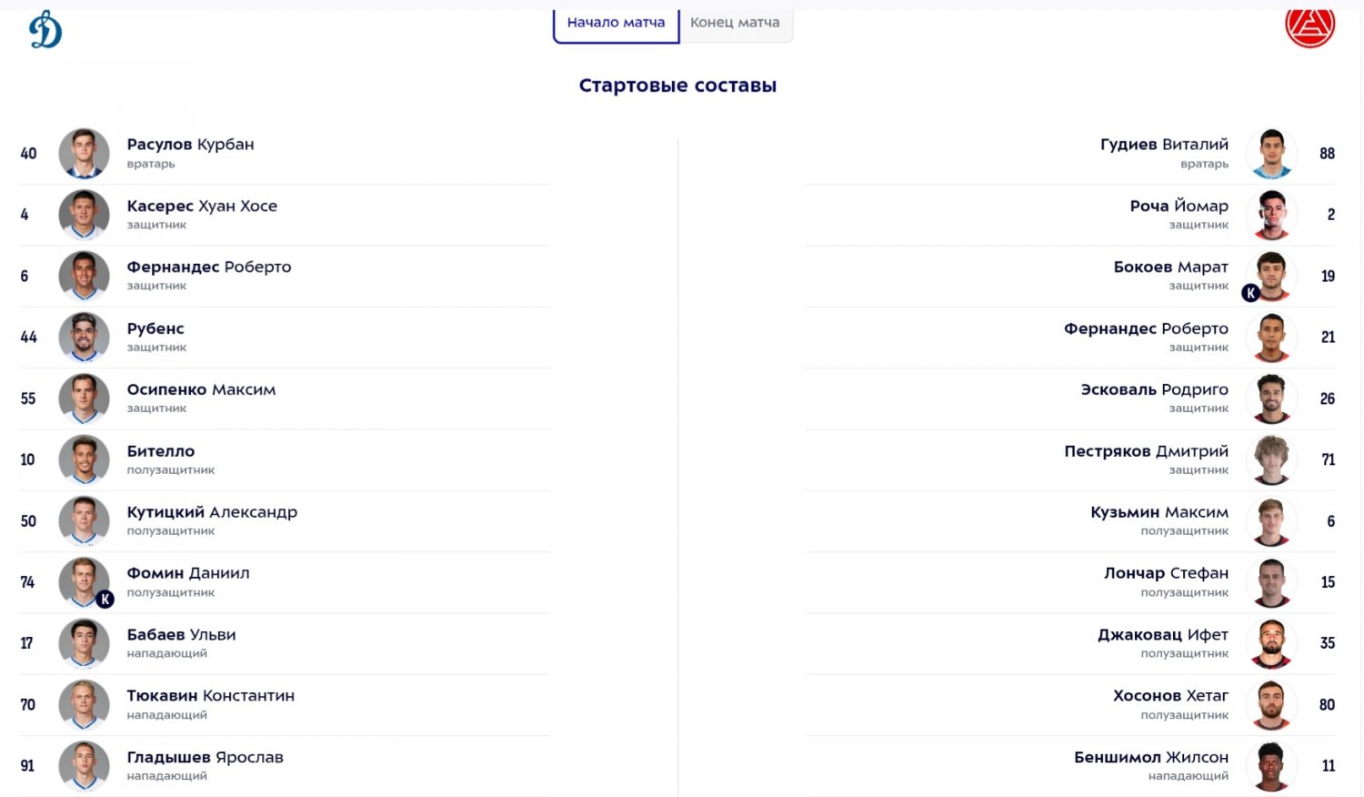Click Осипенко Максим name link
The width and height of the screenshot is (1364, 797).
pyautogui.click(x=201, y=390)
